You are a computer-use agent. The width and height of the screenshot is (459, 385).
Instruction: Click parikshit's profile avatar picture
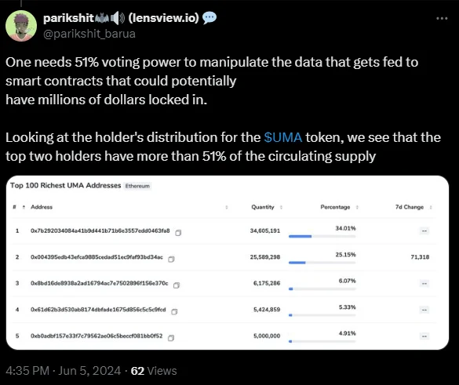tap(21, 26)
